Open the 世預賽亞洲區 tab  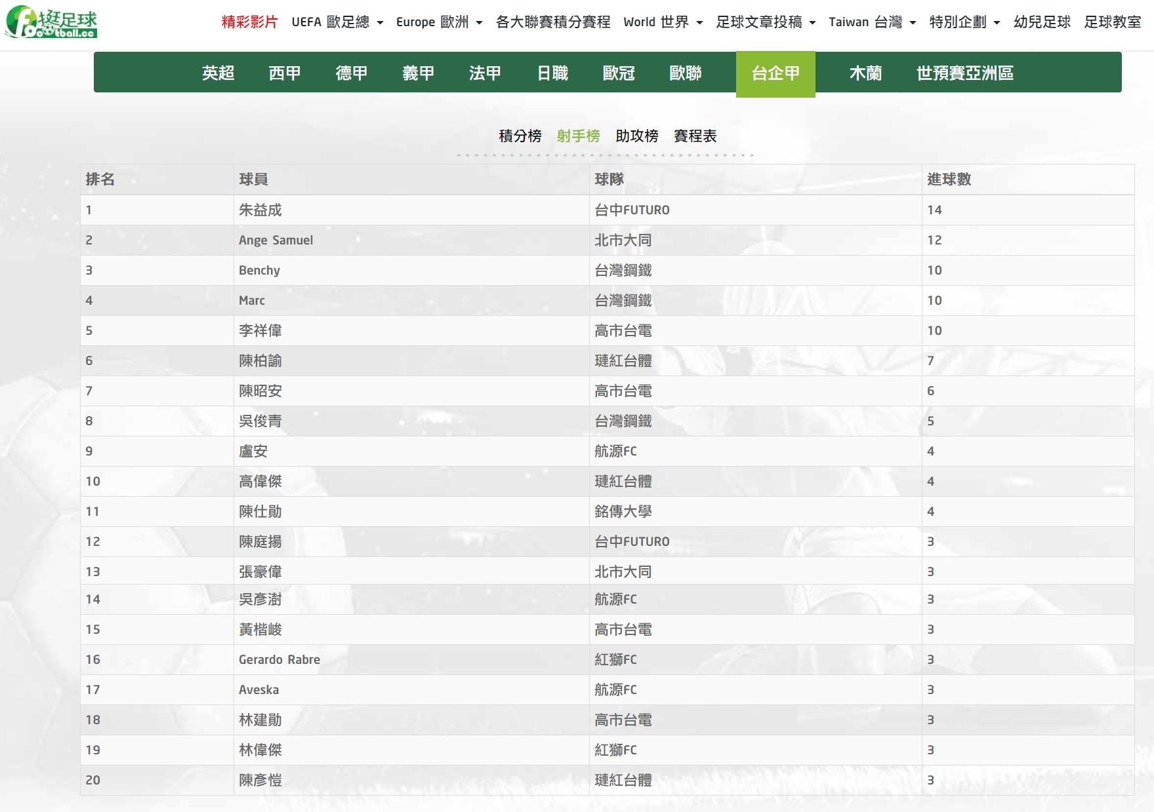tap(964, 73)
